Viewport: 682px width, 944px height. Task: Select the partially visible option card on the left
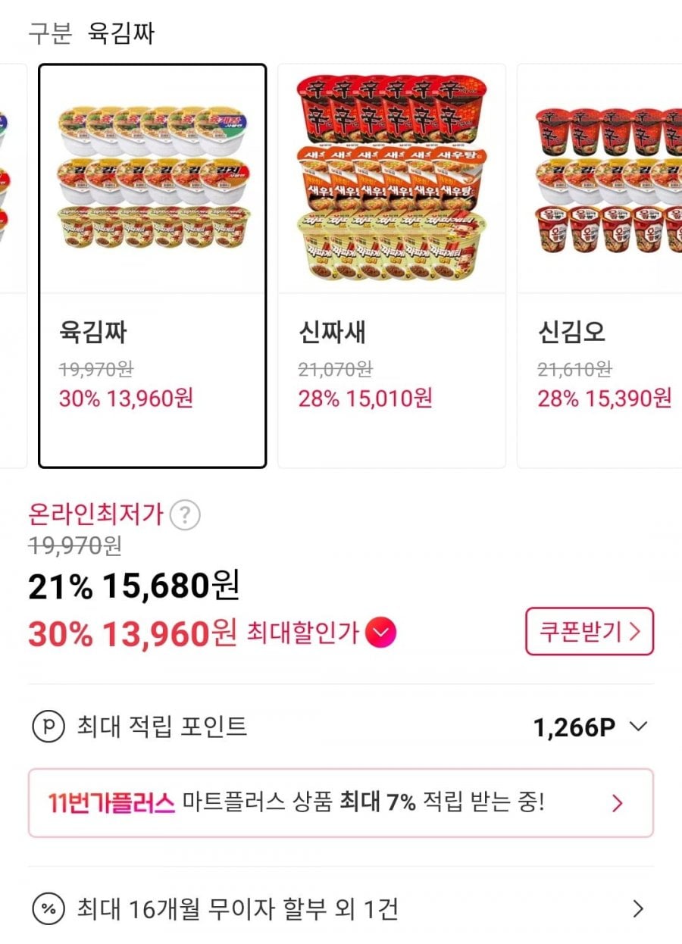11,265
